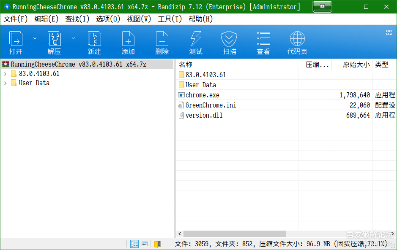
Task: Click the size value 22,060
Action: (x=359, y=105)
